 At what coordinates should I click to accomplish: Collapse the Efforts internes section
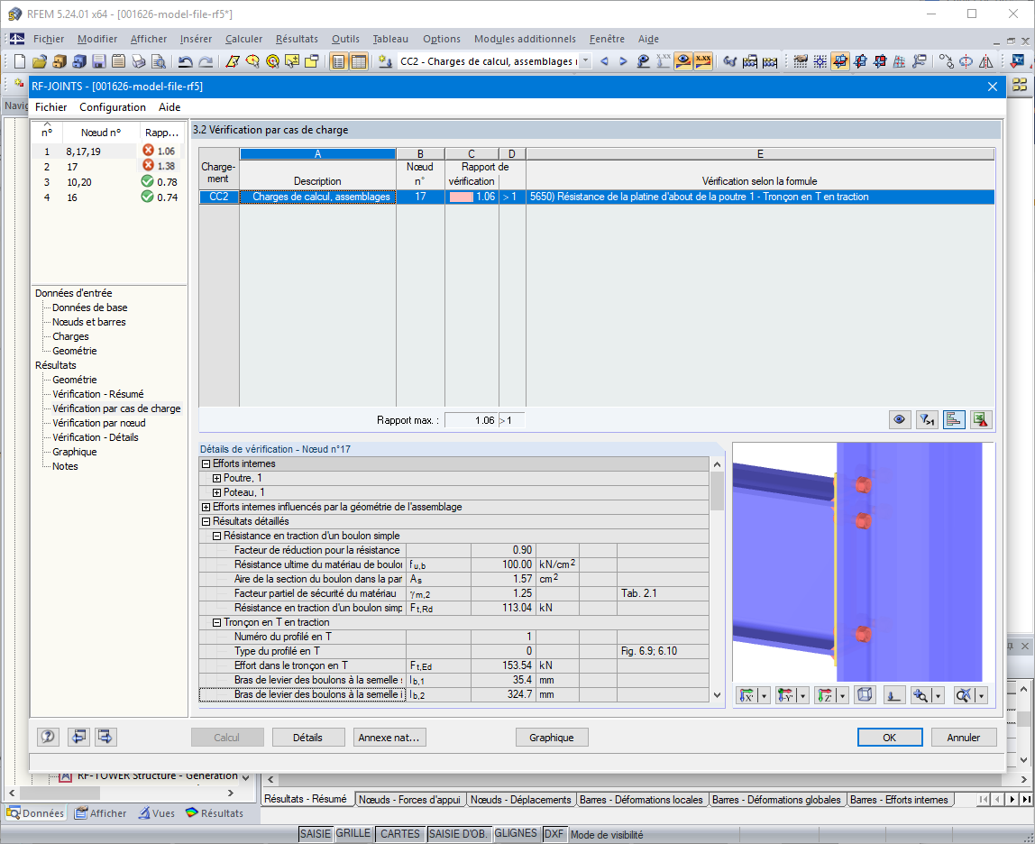click(x=206, y=463)
